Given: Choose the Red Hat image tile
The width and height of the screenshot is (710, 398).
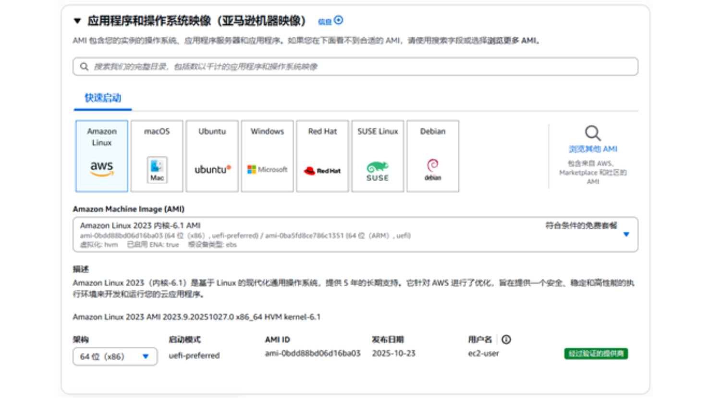Looking at the screenshot, I should pos(322,156).
